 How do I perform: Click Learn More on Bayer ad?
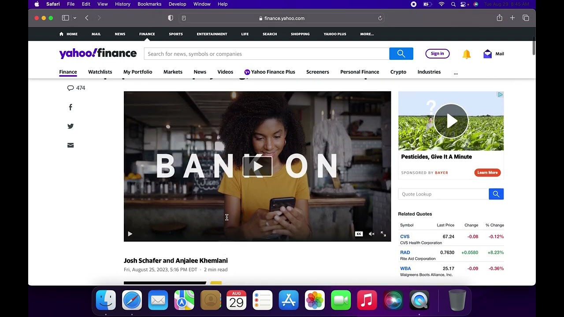[487, 173]
